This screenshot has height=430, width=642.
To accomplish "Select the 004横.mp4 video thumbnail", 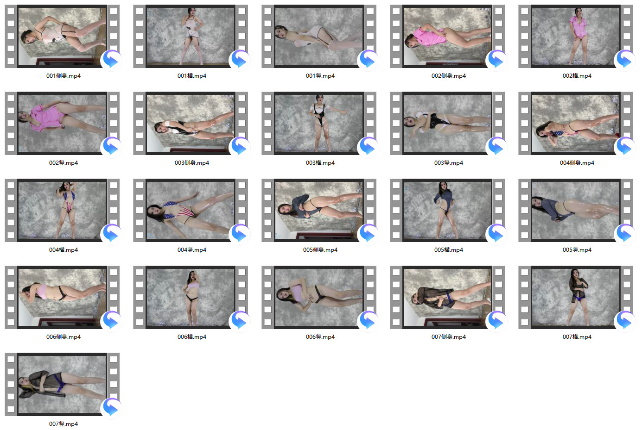I will pyautogui.click(x=63, y=211).
